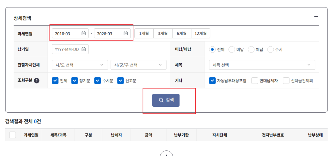334x156 pixels.
Task: Toggle the 정기분 checkbox
Action: tap(75, 81)
